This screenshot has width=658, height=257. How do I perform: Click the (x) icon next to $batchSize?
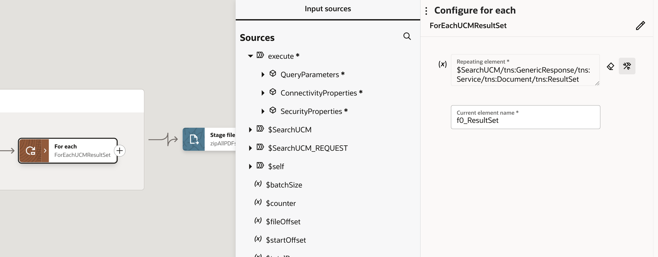tap(258, 184)
